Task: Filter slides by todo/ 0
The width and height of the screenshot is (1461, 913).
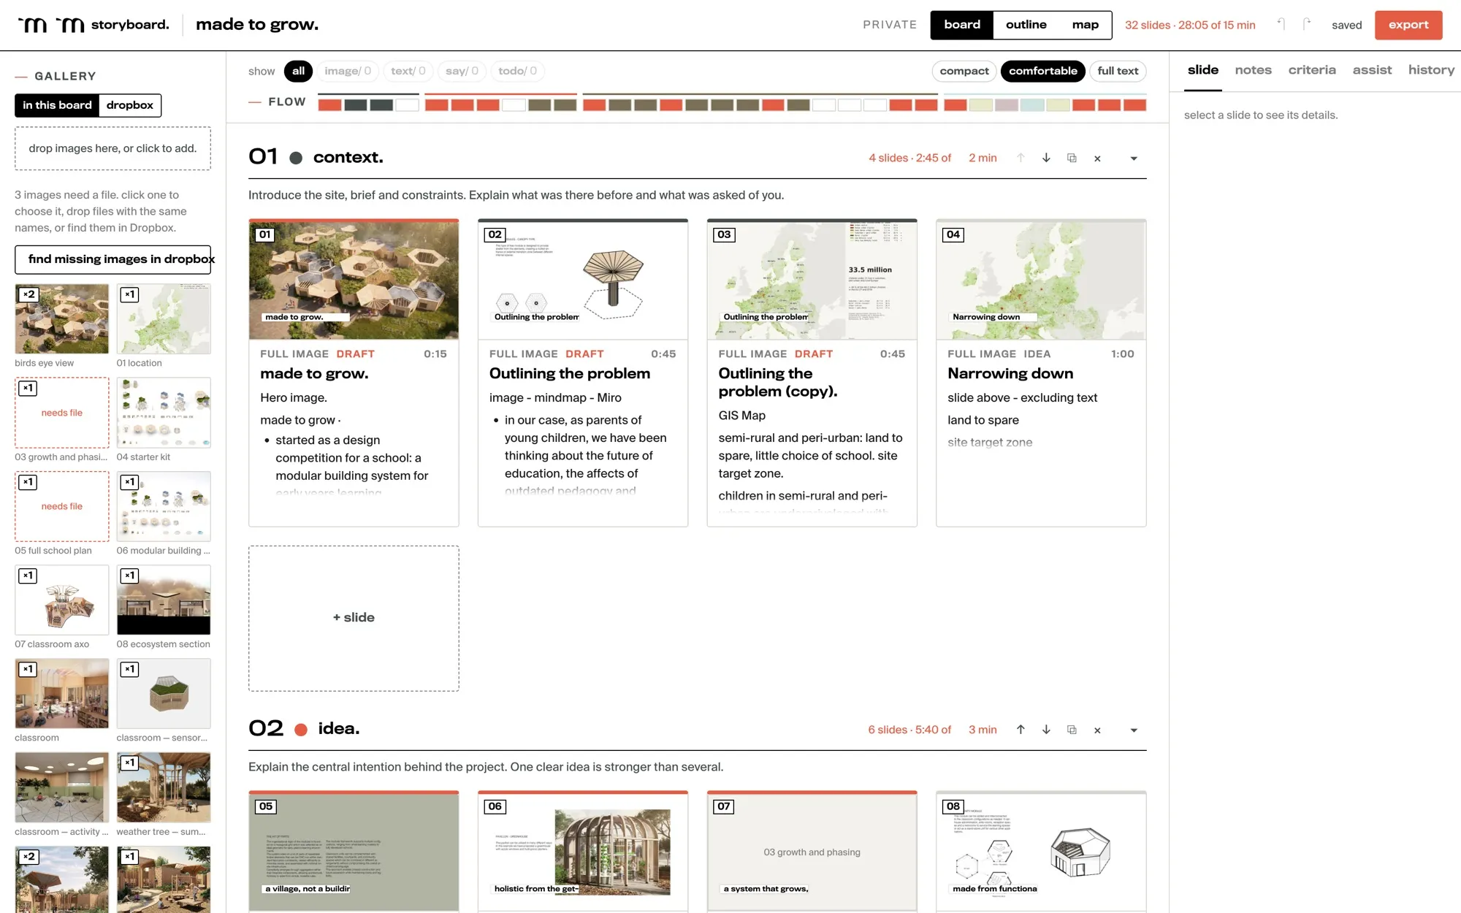Action: (517, 71)
